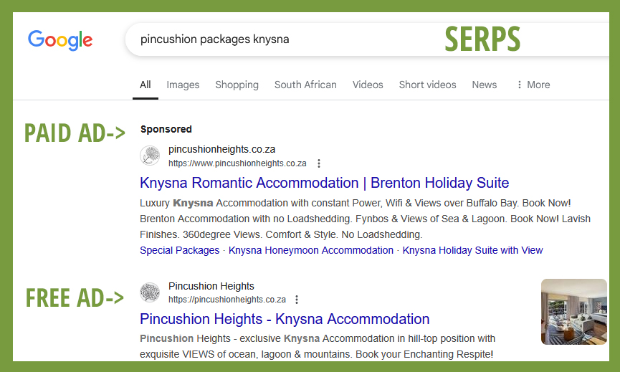The height and width of the screenshot is (372, 620).
Task: Click into the search box with pincushion query
Action: 367,39
